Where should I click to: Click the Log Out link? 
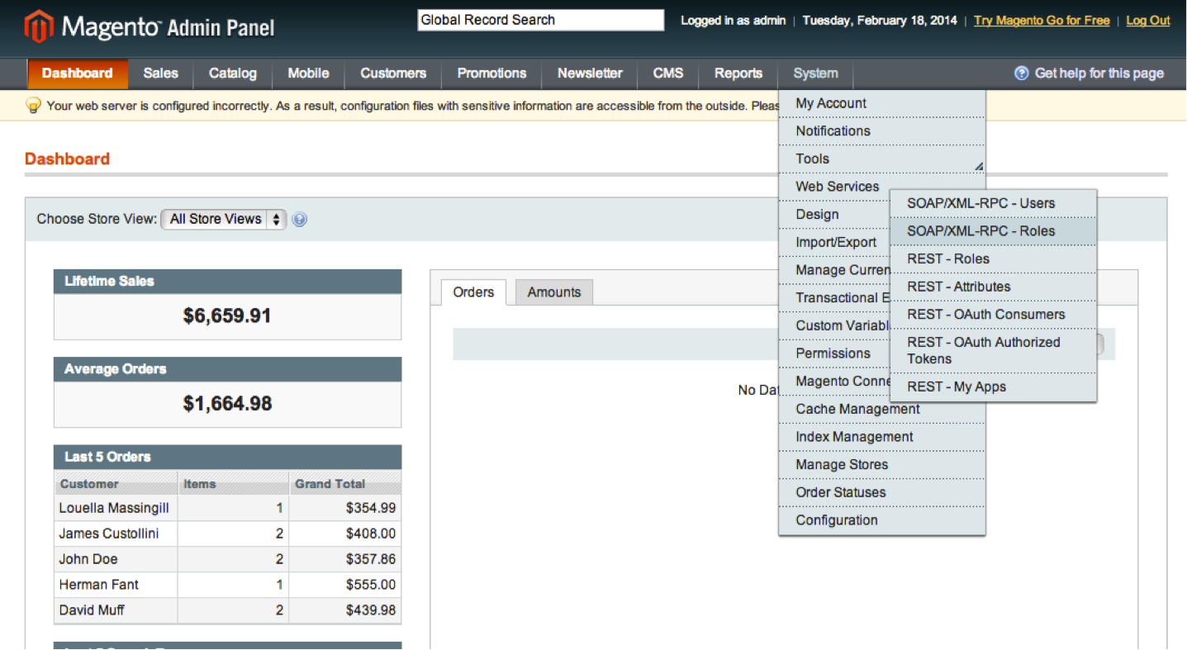click(x=1148, y=21)
